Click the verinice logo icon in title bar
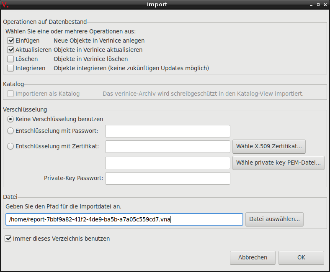Image resolution: width=330 pixels, height=272 pixels. [x=5, y=5]
